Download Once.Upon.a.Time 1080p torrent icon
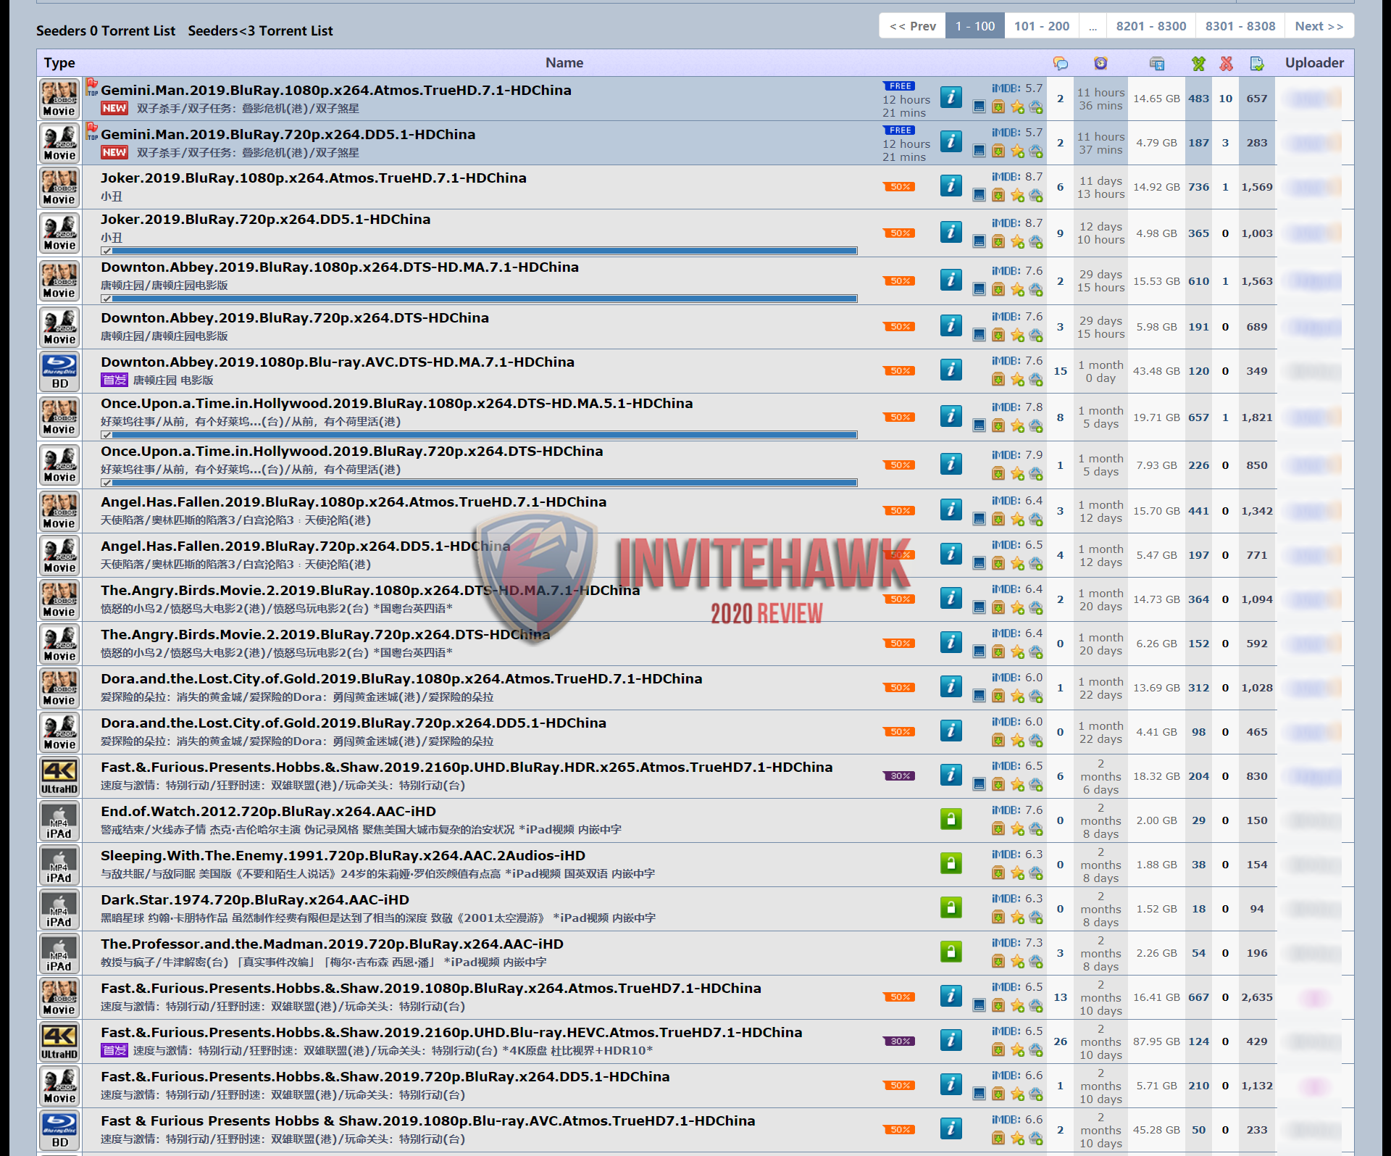Viewport: 1391px width, 1156px height. [x=998, y=425]
